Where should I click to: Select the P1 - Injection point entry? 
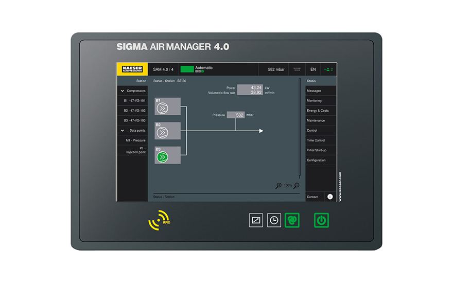point(133,150)
